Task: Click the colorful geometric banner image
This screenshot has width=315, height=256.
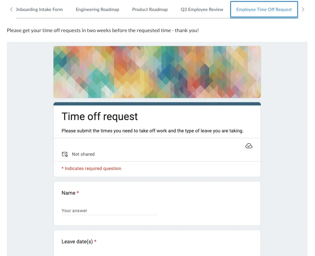Action: point(157,72)
